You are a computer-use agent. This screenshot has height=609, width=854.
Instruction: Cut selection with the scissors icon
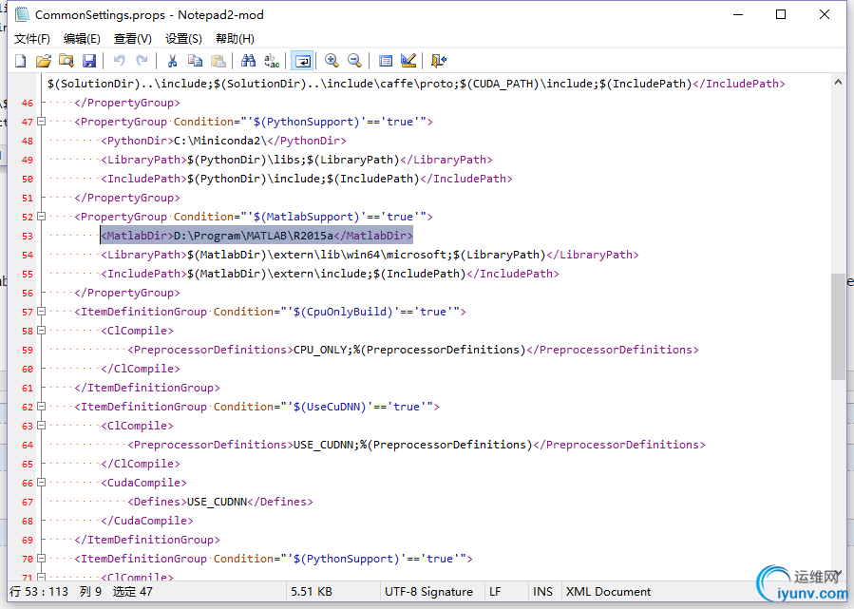pos(172,61)
